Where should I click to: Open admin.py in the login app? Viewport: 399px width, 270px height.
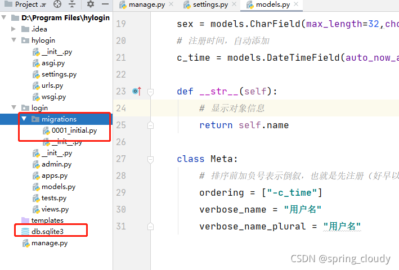pos(56,164)
